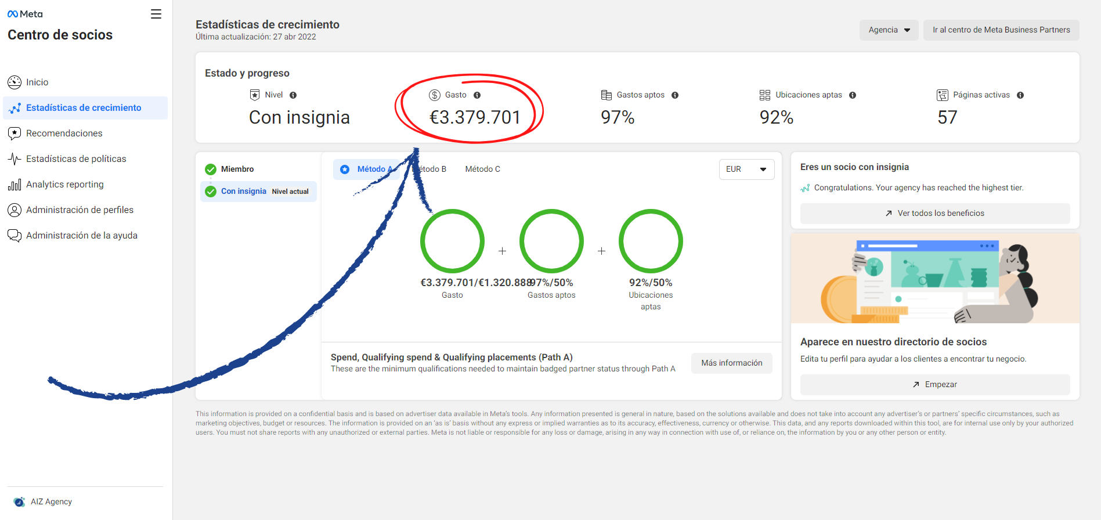Open Estadísticas de crecimiento in the sidebar
Screen dimensions: 1101x520
[x=85, y=108]
